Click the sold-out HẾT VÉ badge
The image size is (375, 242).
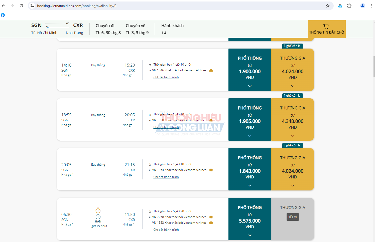(293, 217)
